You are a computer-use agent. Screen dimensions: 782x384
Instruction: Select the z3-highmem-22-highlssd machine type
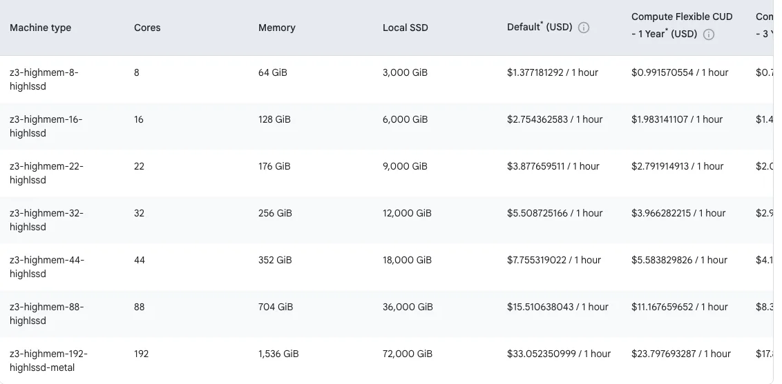(46, 173)
